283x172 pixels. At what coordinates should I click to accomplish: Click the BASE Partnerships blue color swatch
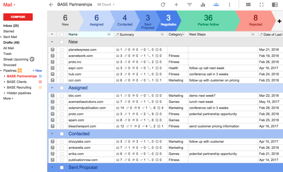40,76
